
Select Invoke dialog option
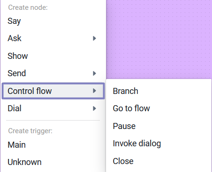click(x=159, y=143)
